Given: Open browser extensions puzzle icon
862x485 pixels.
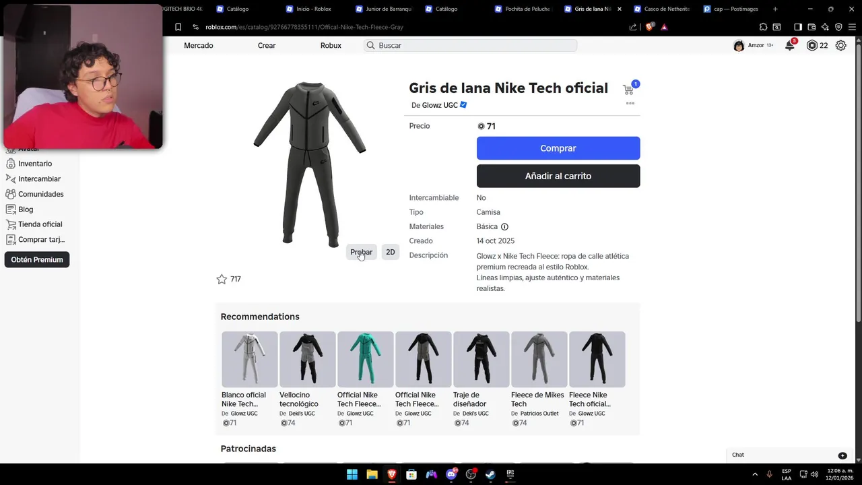Looking at the screenshot, I should click(x=763, y=27).
